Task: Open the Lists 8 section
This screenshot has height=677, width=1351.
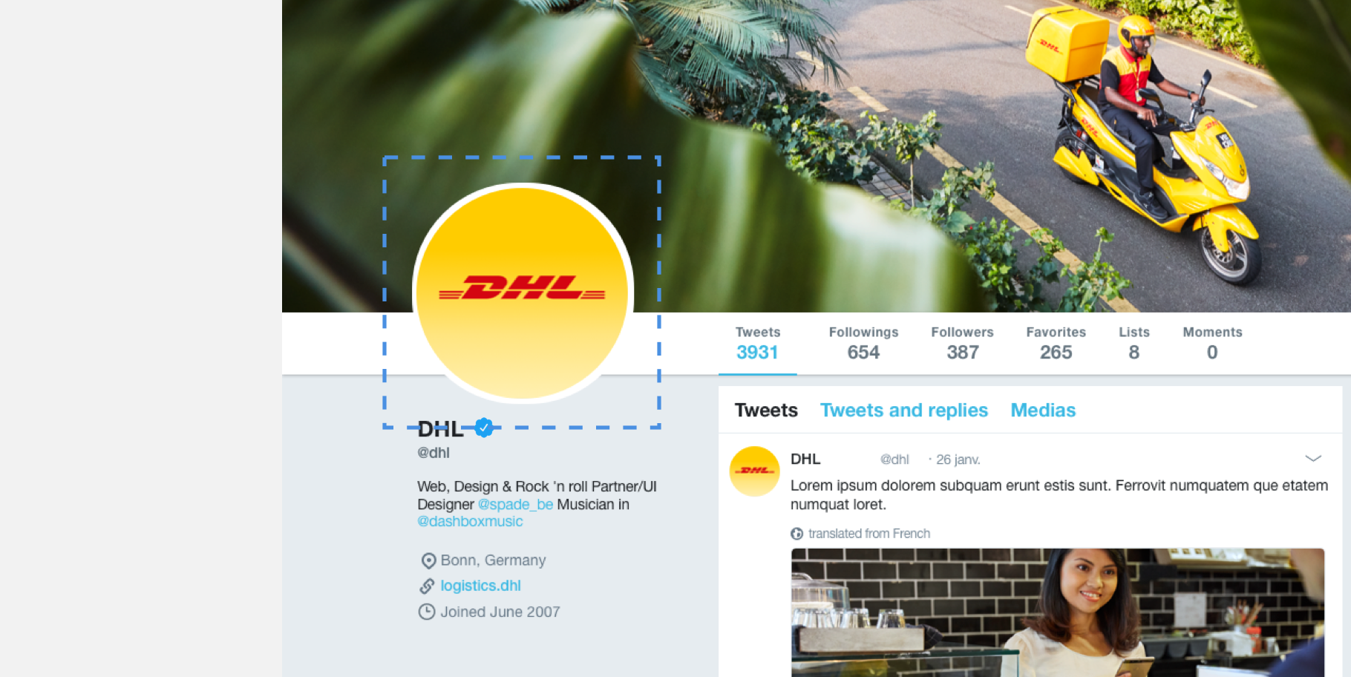Action: (x=1134, y=344)
